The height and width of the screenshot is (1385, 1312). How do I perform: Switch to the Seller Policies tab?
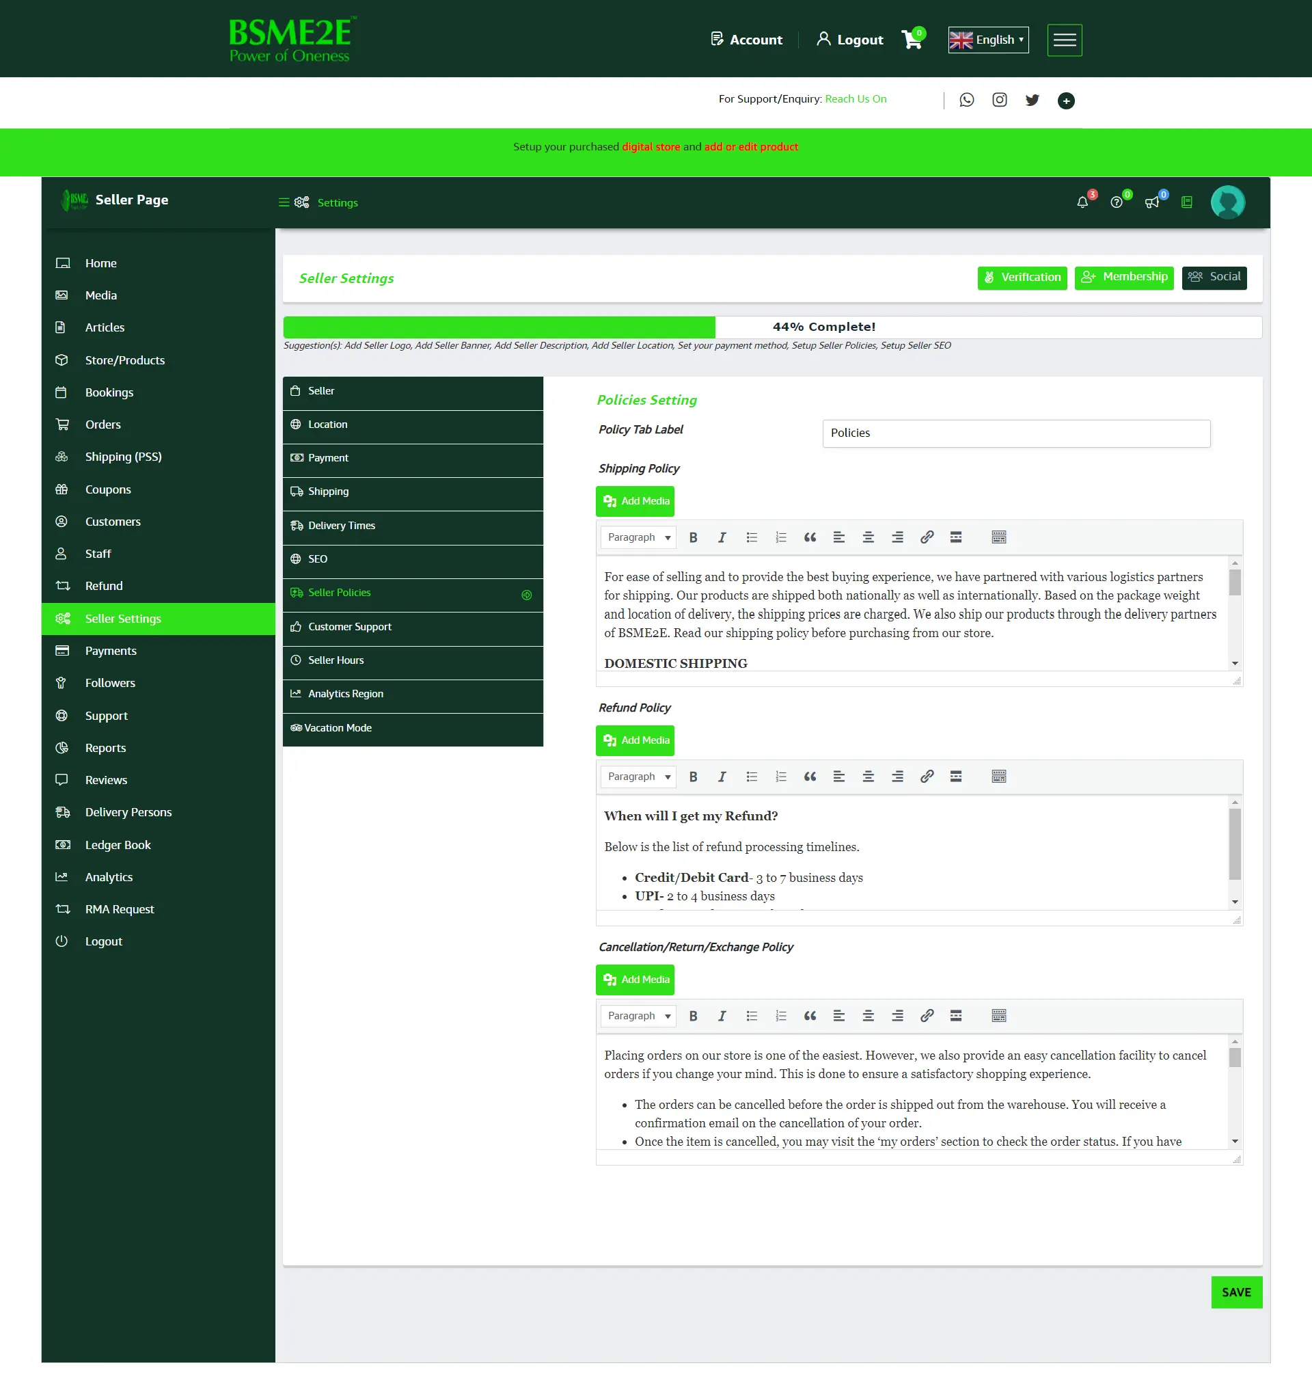click(339, 593)
